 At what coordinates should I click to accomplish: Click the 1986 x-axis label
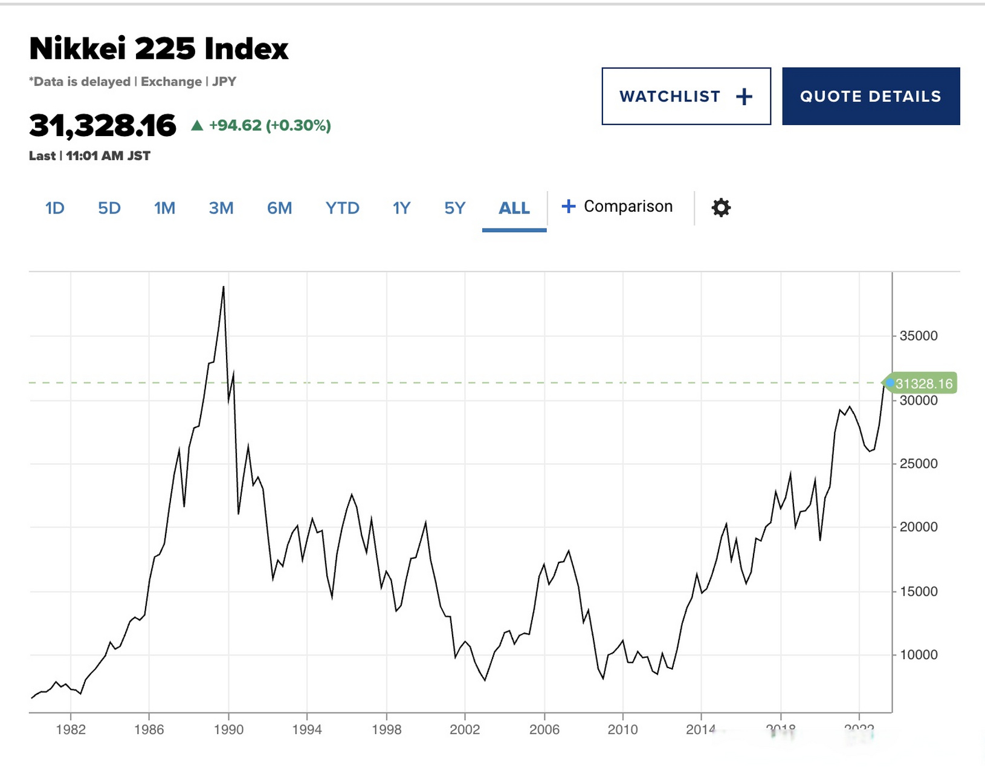click(149, 729)
